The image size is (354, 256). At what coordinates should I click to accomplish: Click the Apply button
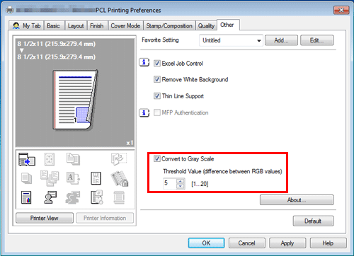click(287, 243)
